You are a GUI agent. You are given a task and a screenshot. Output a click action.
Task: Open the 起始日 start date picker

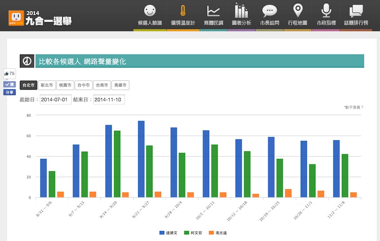pos(56,100)
